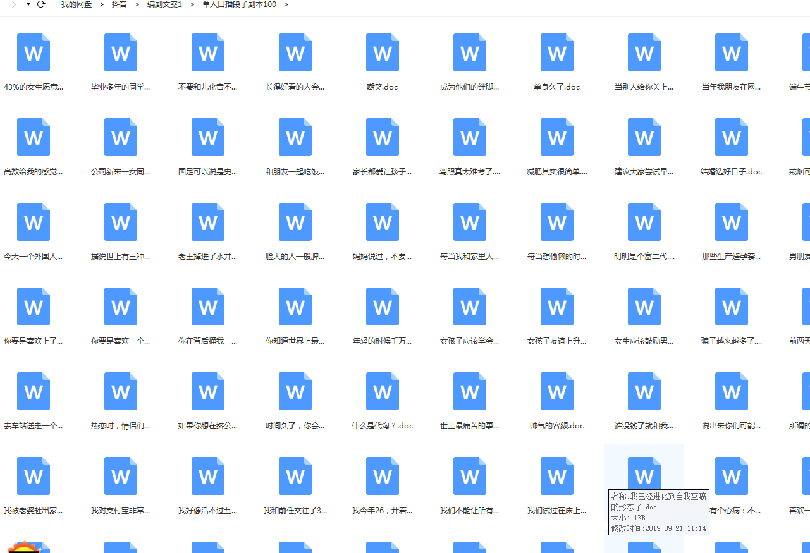The image size is (810, 553).
Task: Select the Word file icon for 驾照真太难考了
Action: tap(470, 137)
